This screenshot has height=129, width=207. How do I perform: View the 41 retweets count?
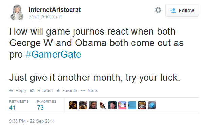(13, 108)
